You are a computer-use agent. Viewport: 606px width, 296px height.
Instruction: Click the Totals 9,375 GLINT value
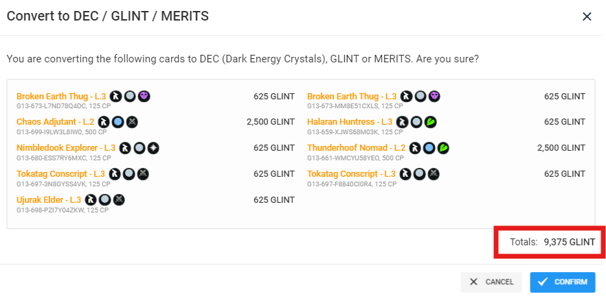click(570, 242)
